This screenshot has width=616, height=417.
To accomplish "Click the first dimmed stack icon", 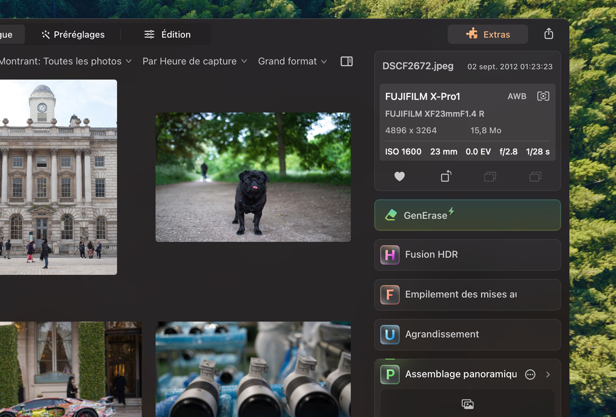I will coord(490,176).
